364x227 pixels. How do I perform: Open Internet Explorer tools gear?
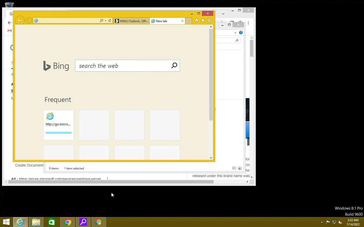point(209,20)
